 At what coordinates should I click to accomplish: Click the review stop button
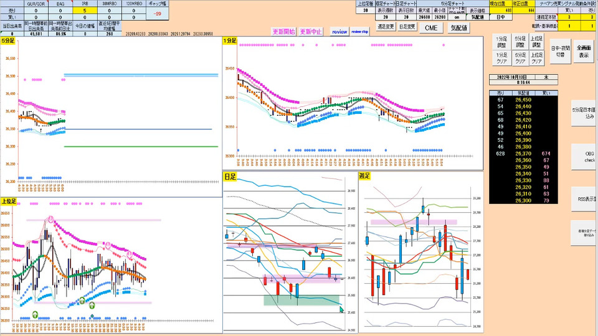click(x=359, y=32)
